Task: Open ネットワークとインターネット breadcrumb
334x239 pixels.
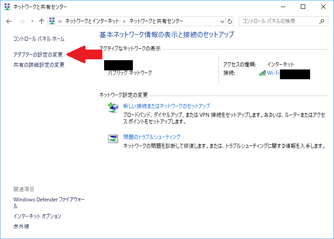Action: [x=92, y=21]
